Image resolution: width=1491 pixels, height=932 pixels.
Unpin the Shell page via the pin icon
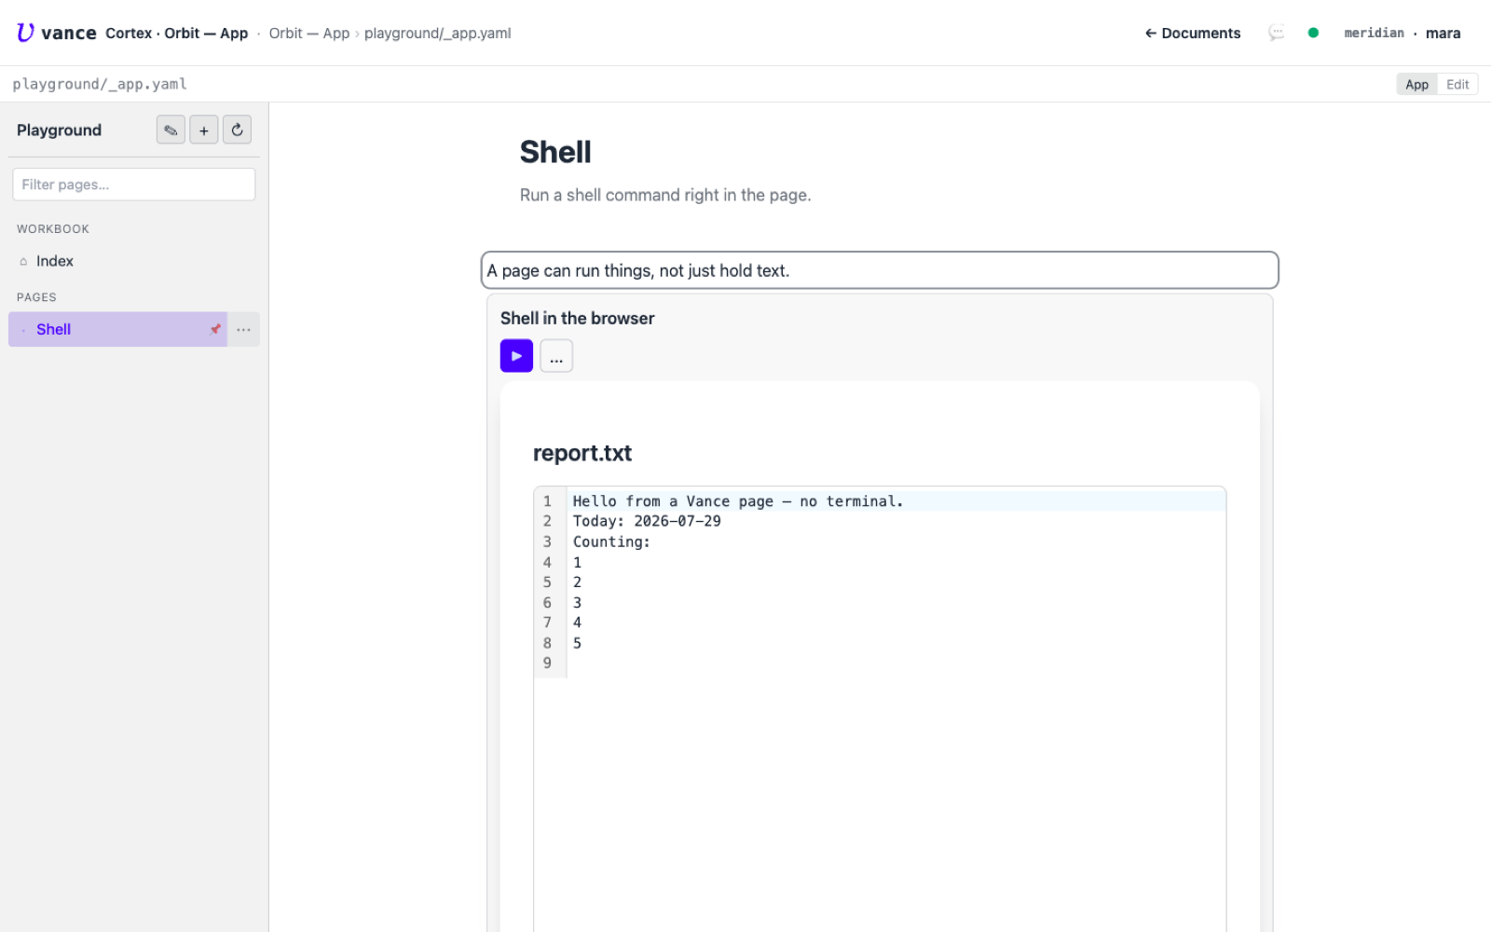tap(215, 329)
